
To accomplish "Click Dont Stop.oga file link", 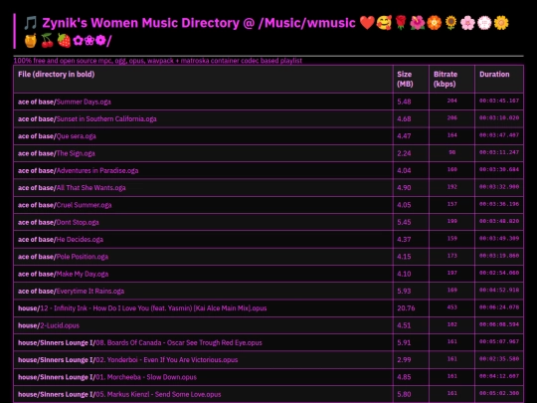I will [x=78, y=223].
